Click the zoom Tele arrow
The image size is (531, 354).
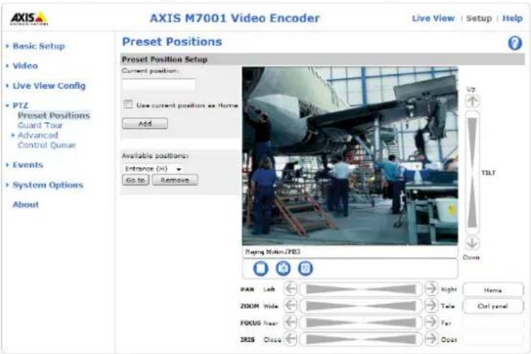(431, 305)
